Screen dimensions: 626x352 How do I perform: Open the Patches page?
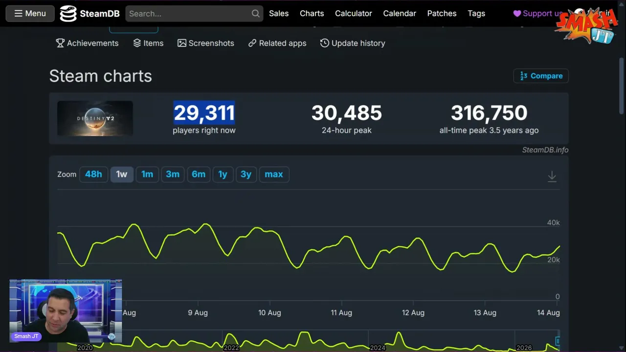[442, 14]
